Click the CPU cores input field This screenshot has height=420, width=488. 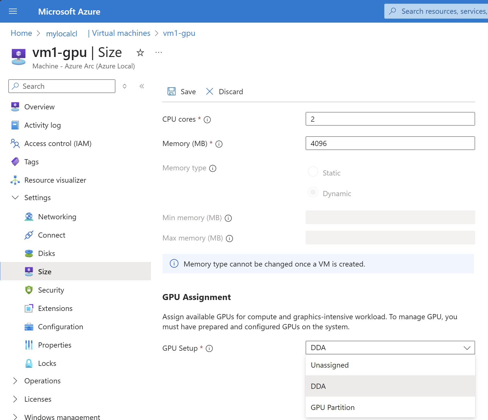point(390,119)
